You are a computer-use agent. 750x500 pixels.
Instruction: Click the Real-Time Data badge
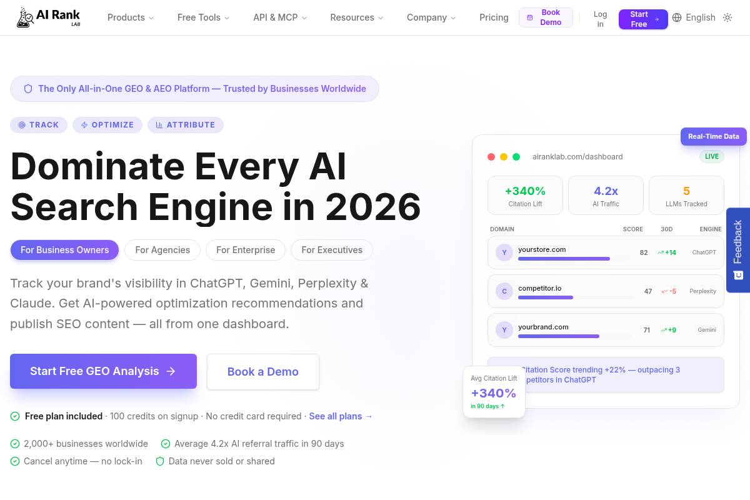(x=714, y=136)
